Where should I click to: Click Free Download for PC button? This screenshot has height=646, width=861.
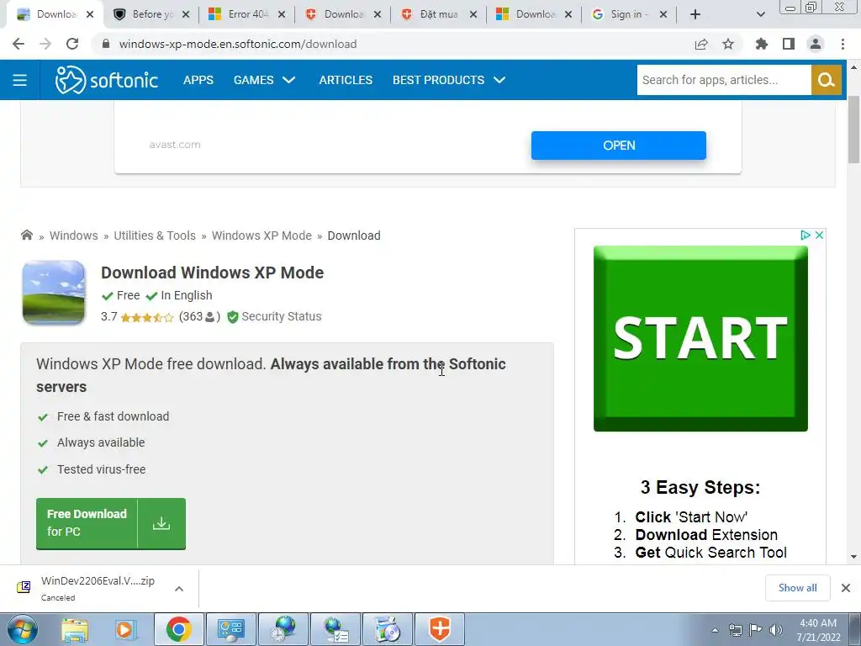[x=111, y=523]
